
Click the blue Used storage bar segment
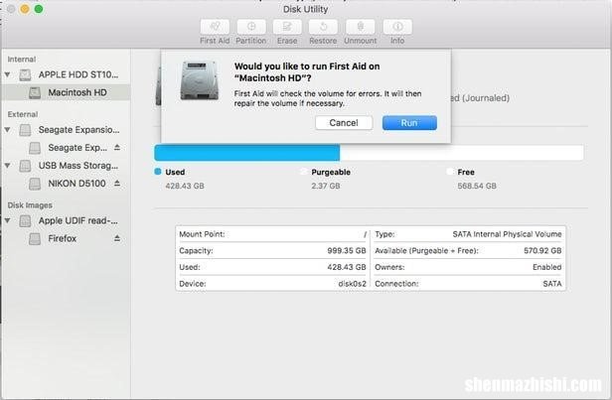click(x=246, y=153)
